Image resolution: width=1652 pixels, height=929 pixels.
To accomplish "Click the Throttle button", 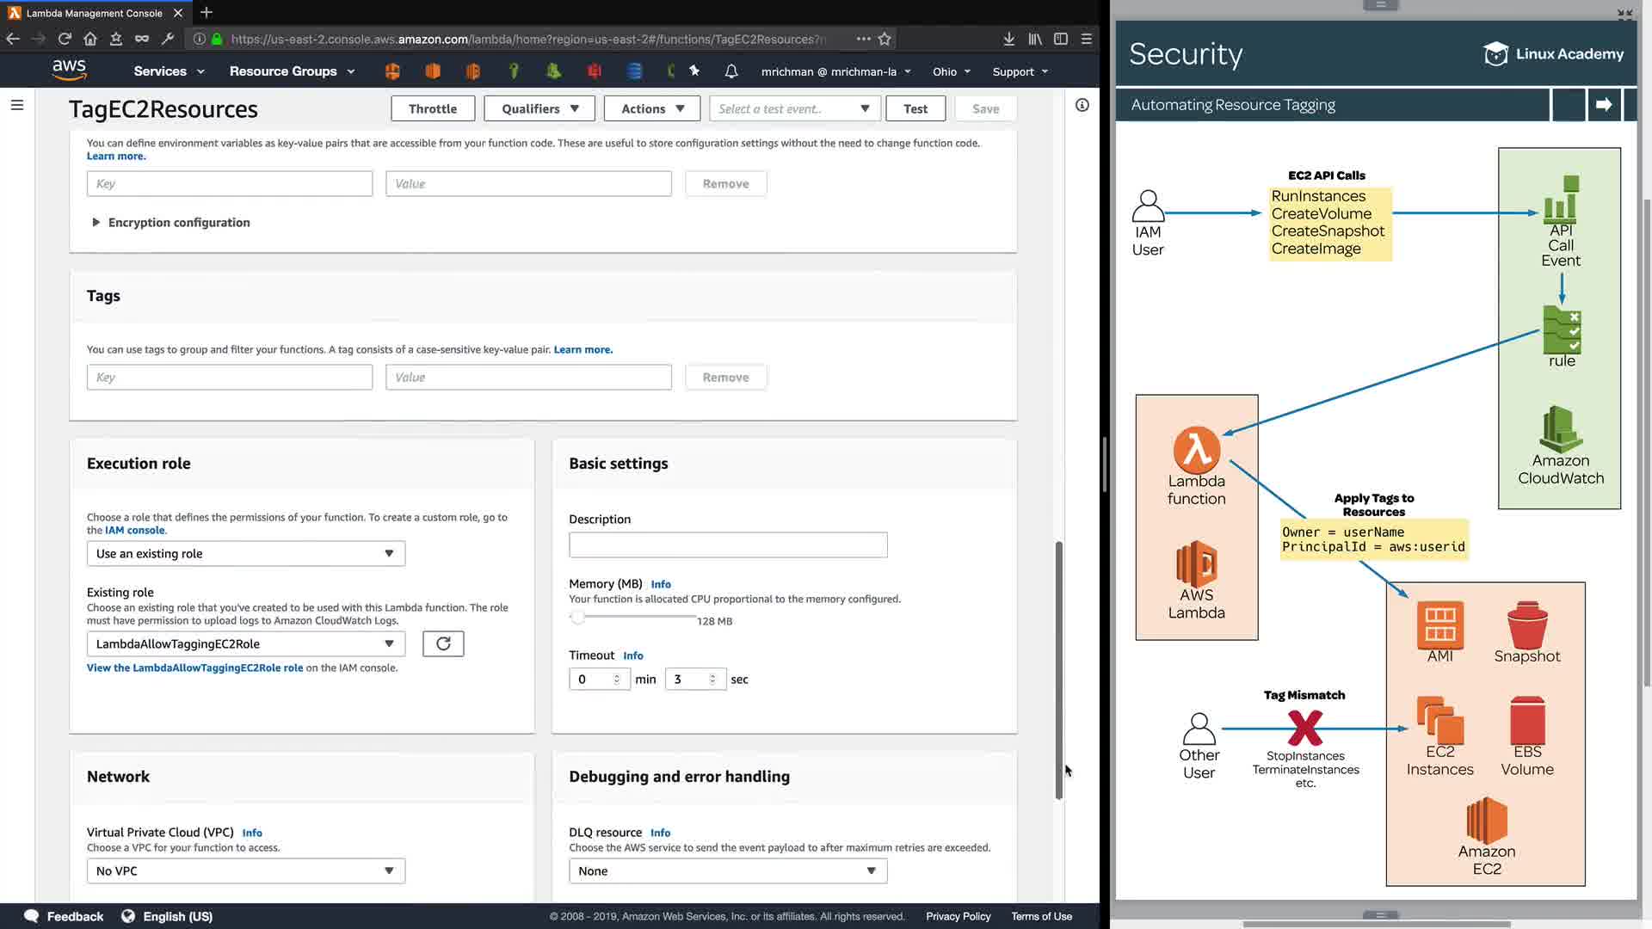I will [433, 109].
